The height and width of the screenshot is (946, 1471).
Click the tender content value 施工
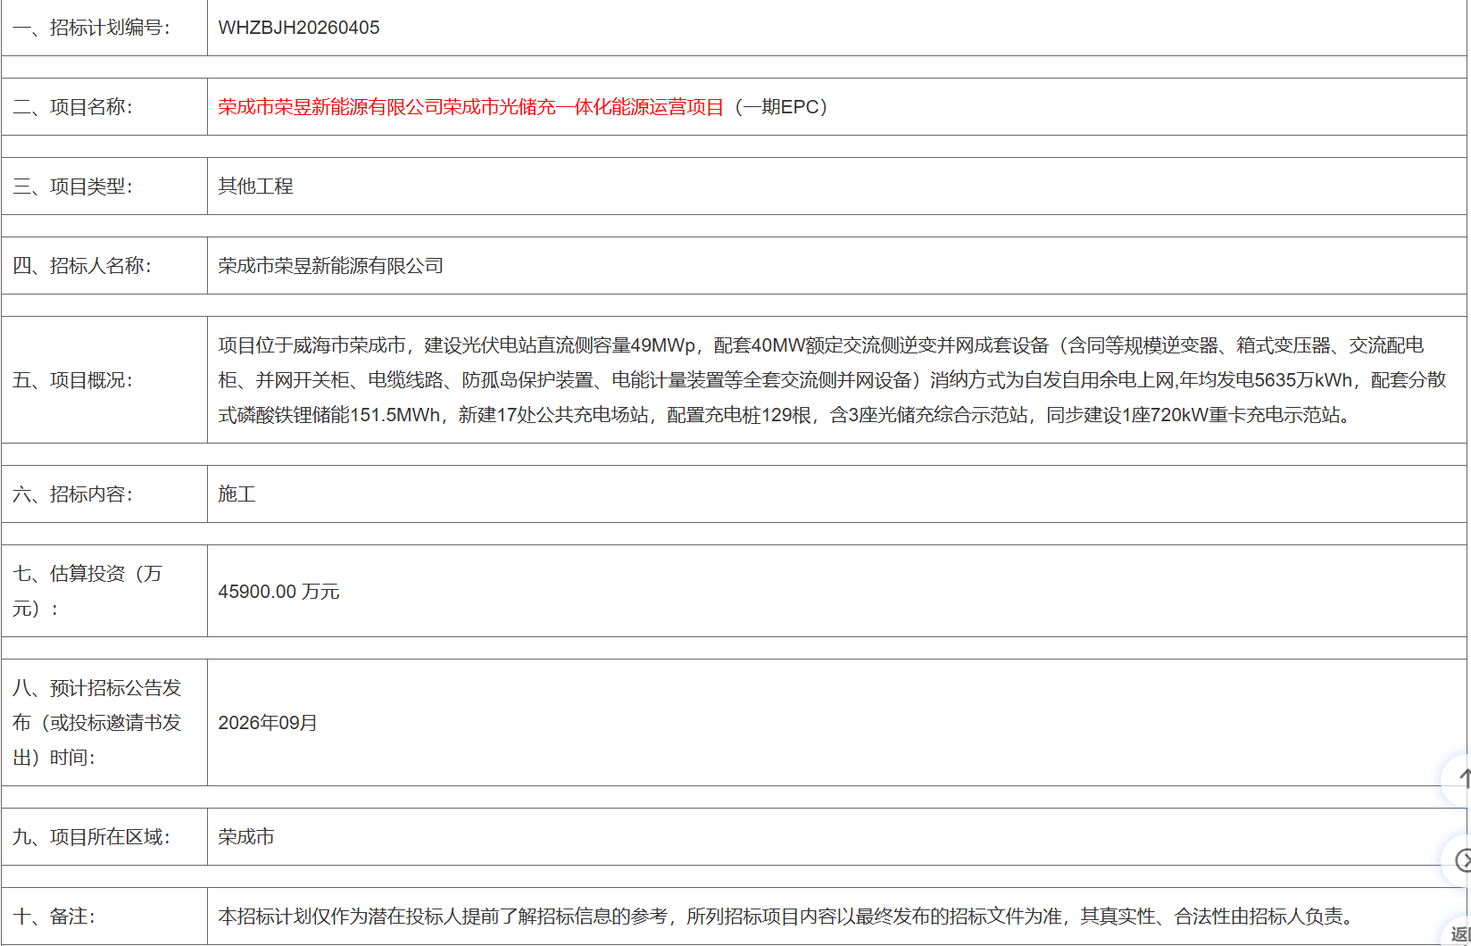(x=237, y=494)
